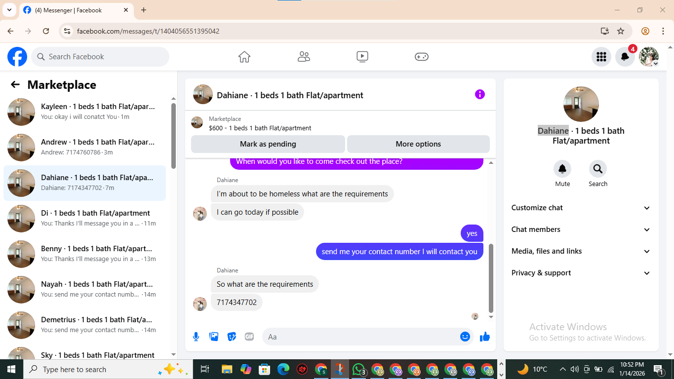Open Benny conversation

coord(84,254)
